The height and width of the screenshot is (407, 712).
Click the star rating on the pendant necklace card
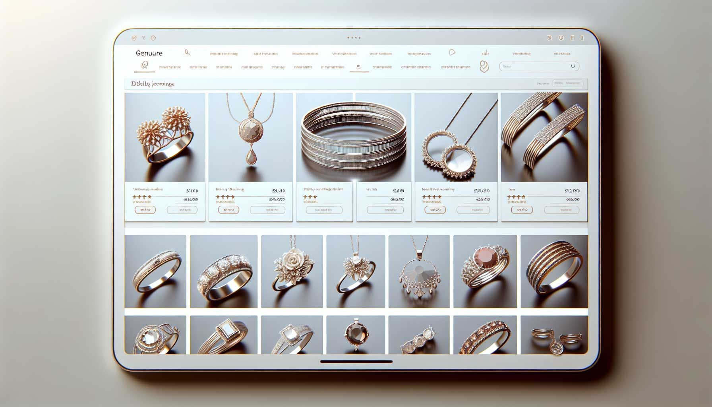[225, 197]
